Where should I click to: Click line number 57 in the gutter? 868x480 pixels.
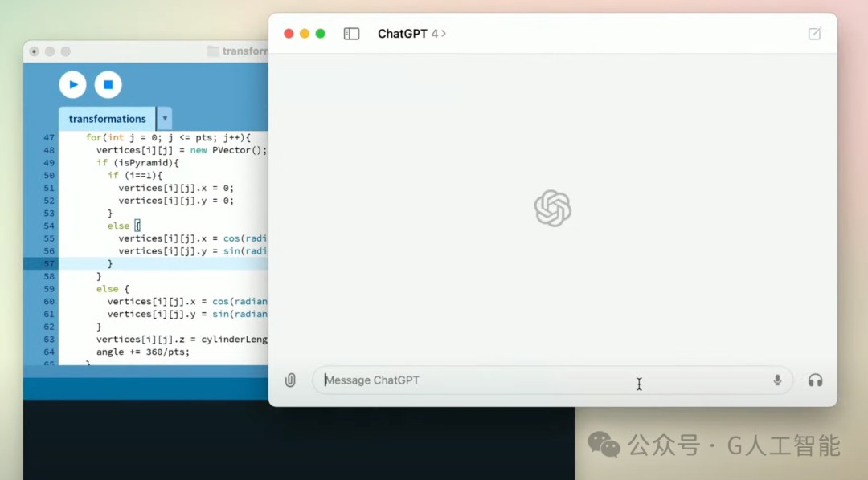(x=49, y=264)
